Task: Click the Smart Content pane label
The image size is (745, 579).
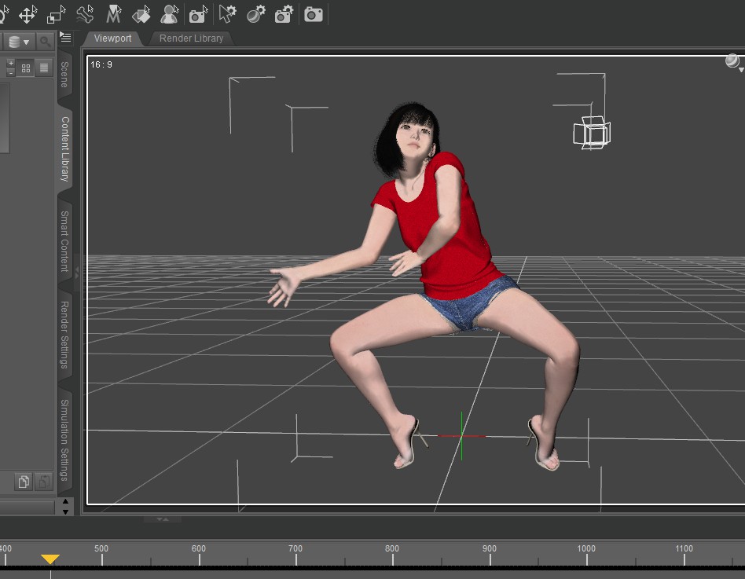Action: tap(65, 240)
